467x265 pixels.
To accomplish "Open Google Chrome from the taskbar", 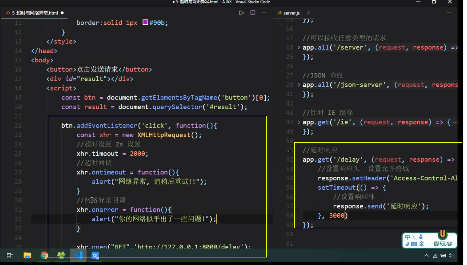I will [44, 256].
